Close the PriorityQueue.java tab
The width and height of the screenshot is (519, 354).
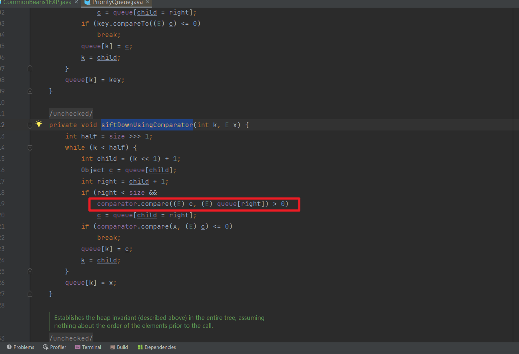click(x=148, y=2)
